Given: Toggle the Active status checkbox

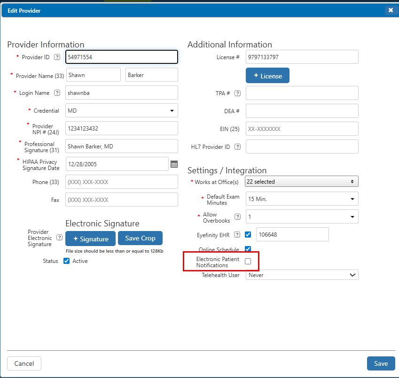Looking at the screenshot, I should pyautogui.click(x=66, y=261).
